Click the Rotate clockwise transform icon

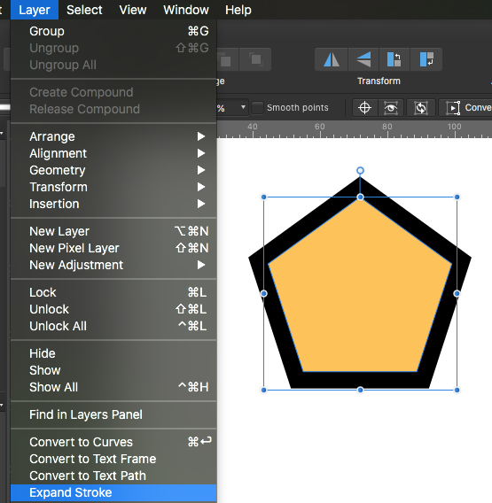pos(426,59)
